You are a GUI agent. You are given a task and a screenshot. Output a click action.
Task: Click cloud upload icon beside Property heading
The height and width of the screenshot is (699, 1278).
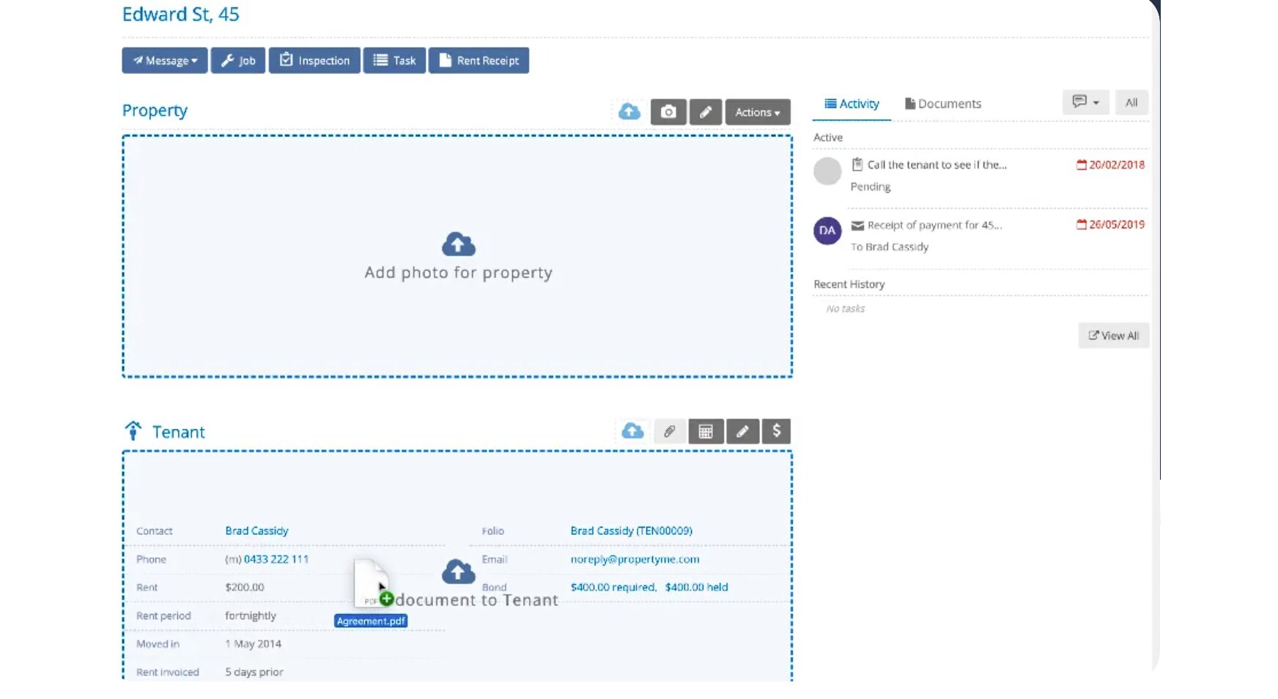point(629,112)
